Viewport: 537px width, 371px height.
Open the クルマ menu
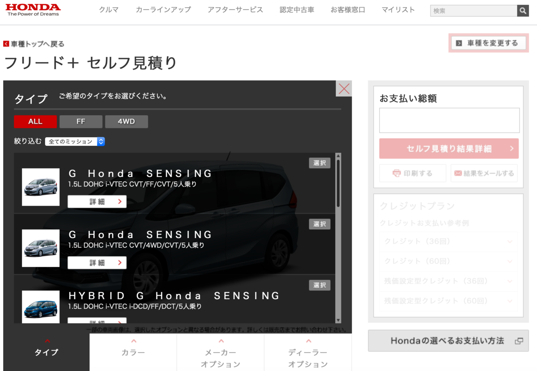[x=109, y=10]
